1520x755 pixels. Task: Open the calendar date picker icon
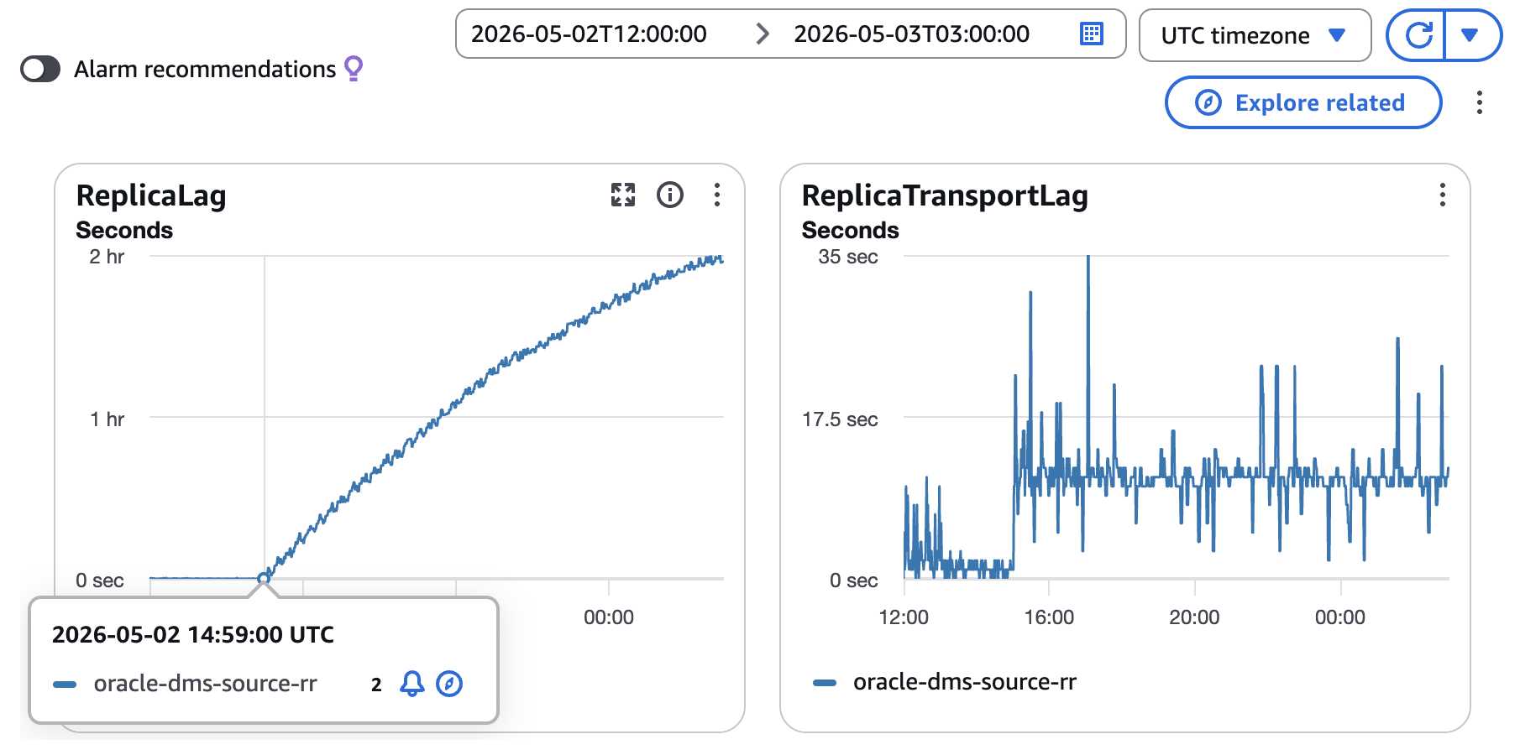pos(1091,34)
